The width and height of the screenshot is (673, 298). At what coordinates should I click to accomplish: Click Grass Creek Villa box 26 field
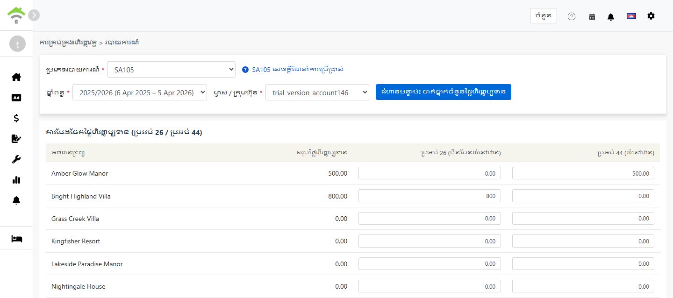point(430,218)
